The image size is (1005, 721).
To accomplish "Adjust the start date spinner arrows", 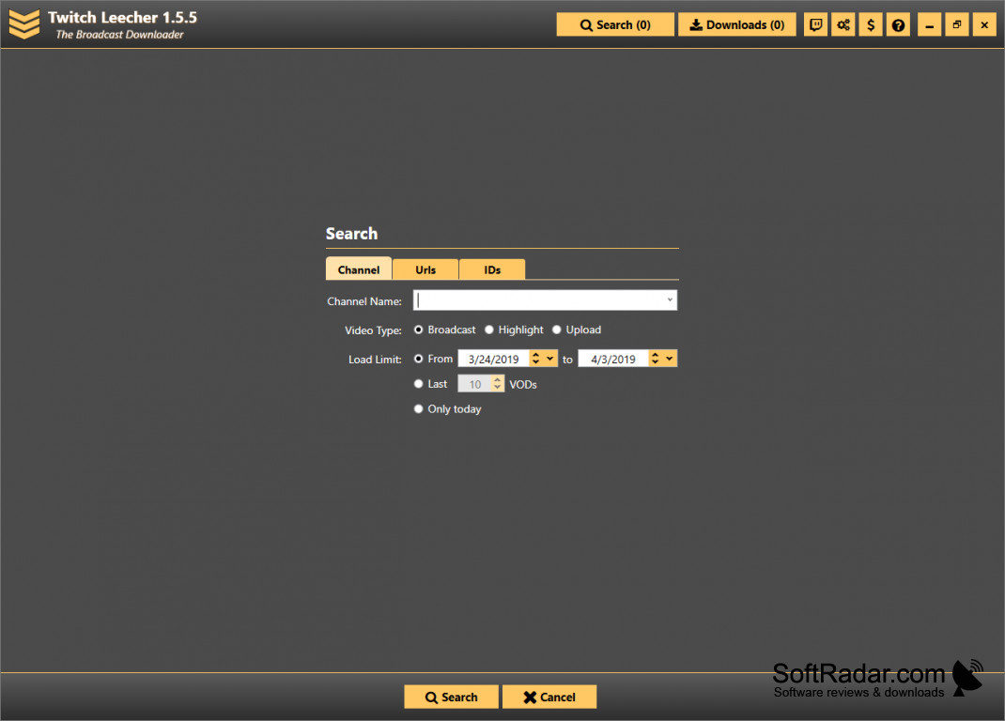I will tap(535, 359).
